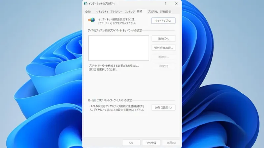The width and height of the screenshot is (264, 148).
Task: Click the text 'LAN の設定はダイヤルアップ接続には適用されません'
Action: [x=117, y=108]
